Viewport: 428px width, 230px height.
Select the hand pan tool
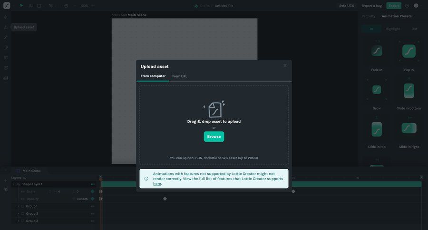tap(66, 5)
